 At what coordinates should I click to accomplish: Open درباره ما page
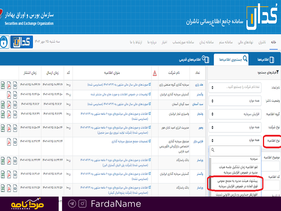tap(152, 42)
